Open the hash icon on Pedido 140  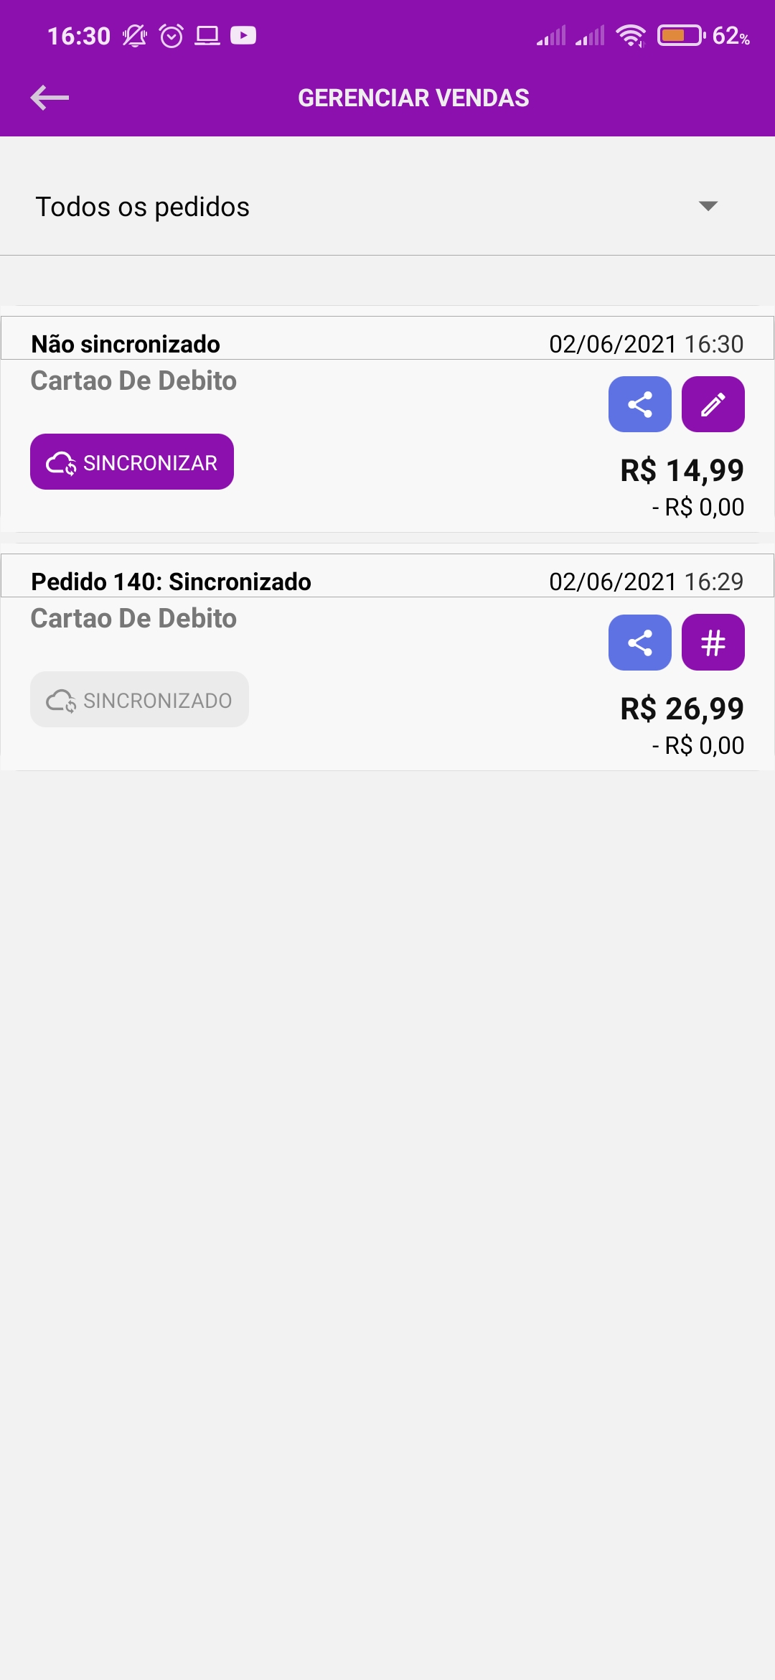[713, 643]
